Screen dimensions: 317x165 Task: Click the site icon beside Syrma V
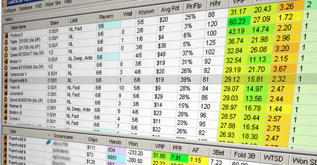6,118
